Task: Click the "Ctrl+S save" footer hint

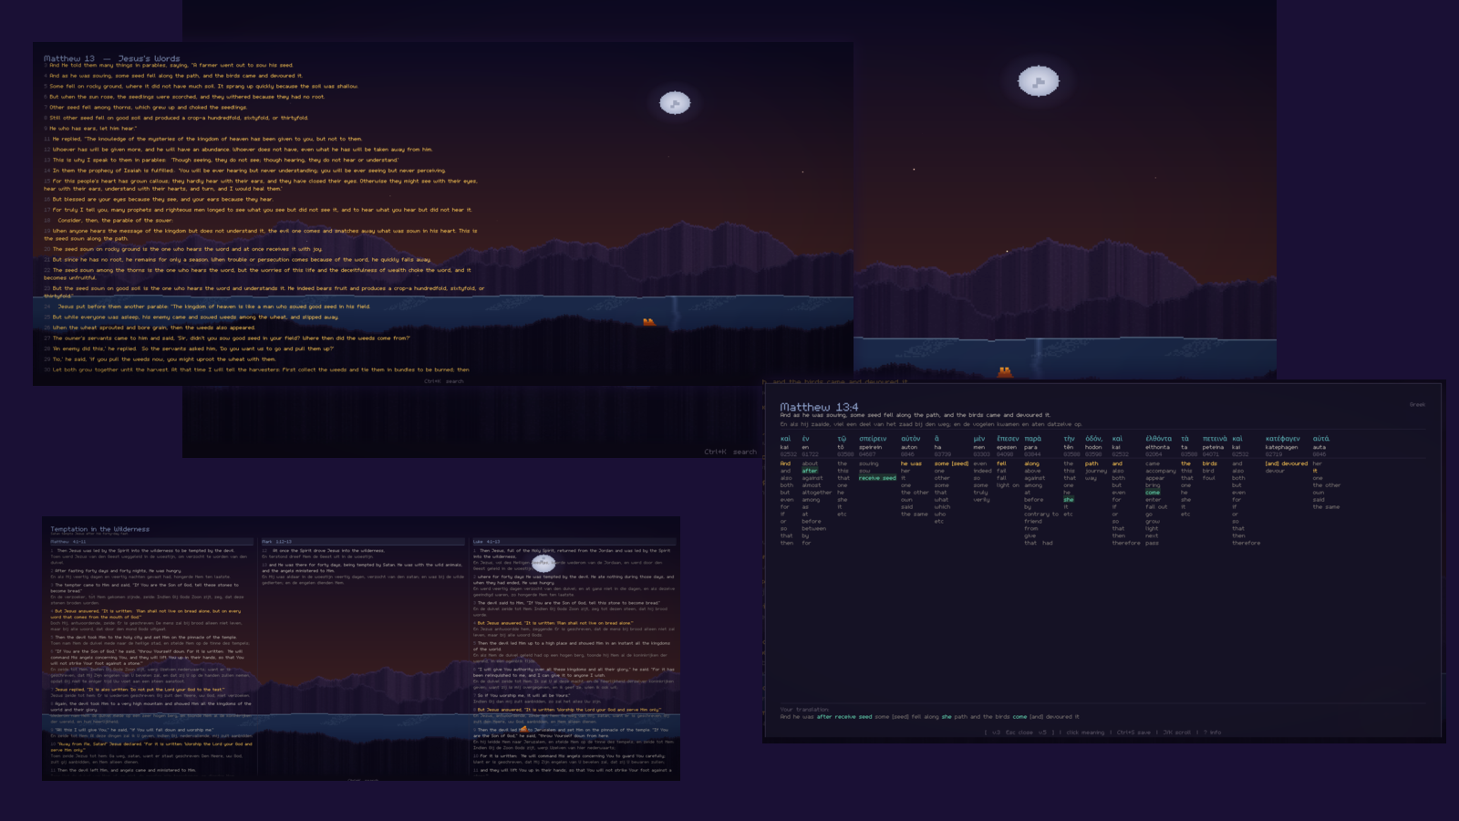Action: coord(1133,732)
